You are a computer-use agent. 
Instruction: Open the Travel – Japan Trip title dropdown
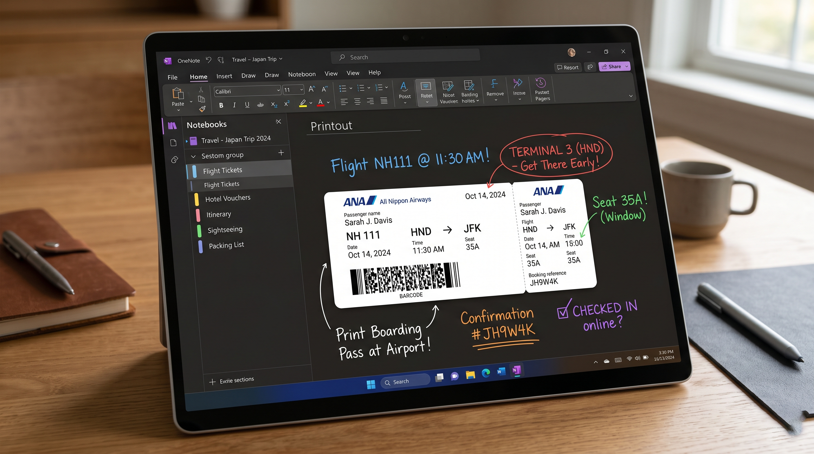pos(281,59)
